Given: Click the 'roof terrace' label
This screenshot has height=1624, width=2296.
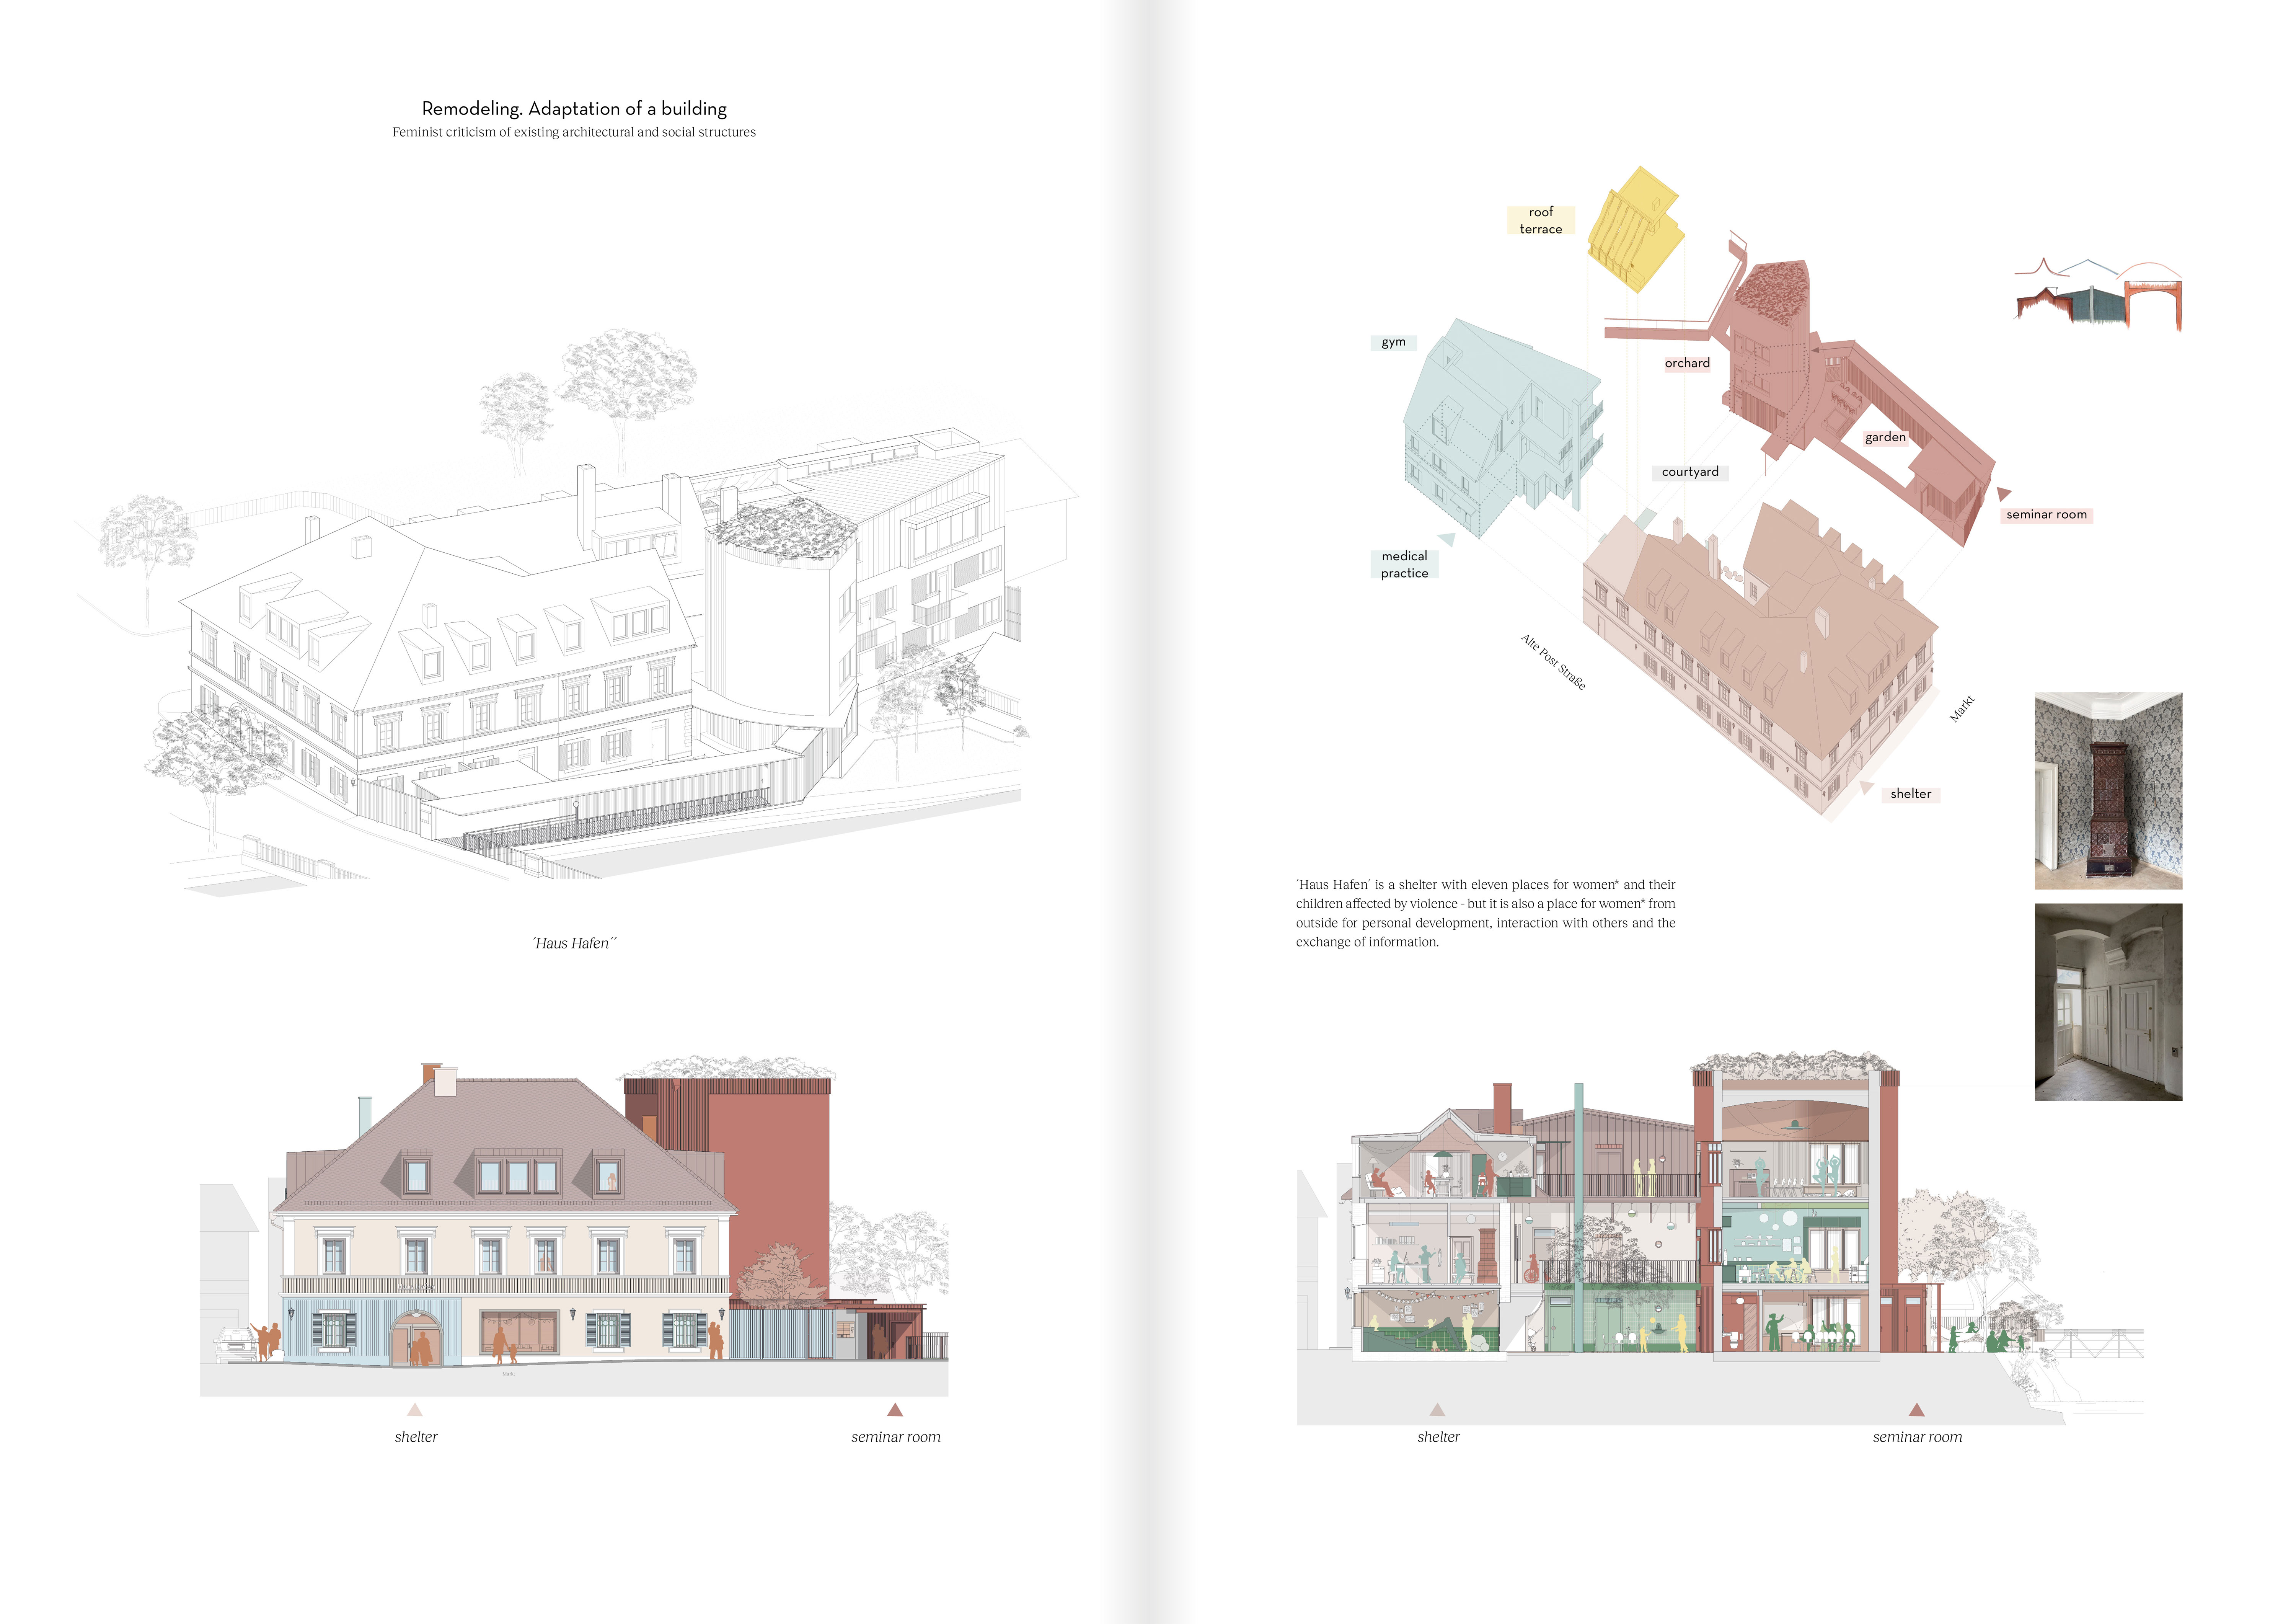Looking at the screenshot, I should pos(1541,220).
